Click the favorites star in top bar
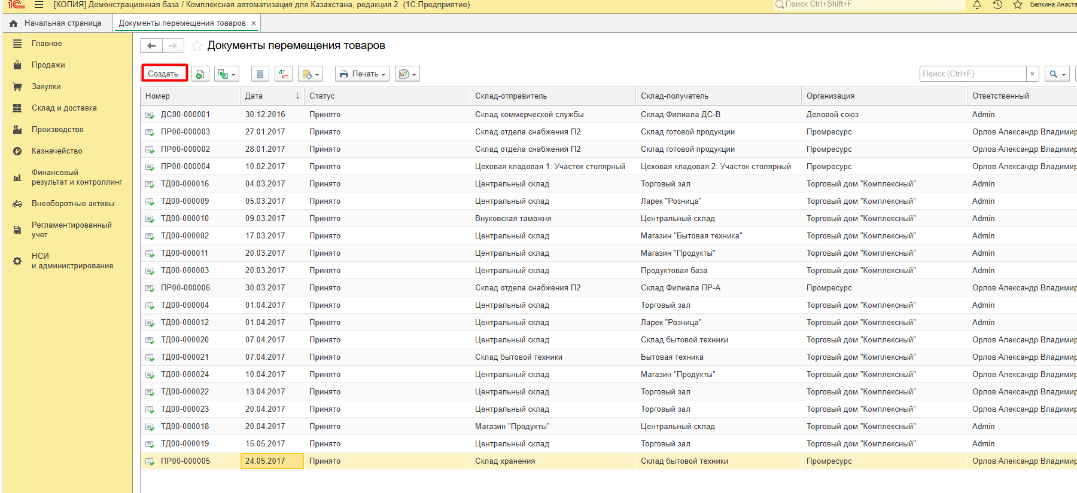 [1017, 5]
